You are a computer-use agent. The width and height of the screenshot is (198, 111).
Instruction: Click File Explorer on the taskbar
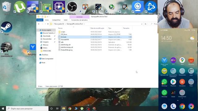pyautogui.click(x=64, y=109)
